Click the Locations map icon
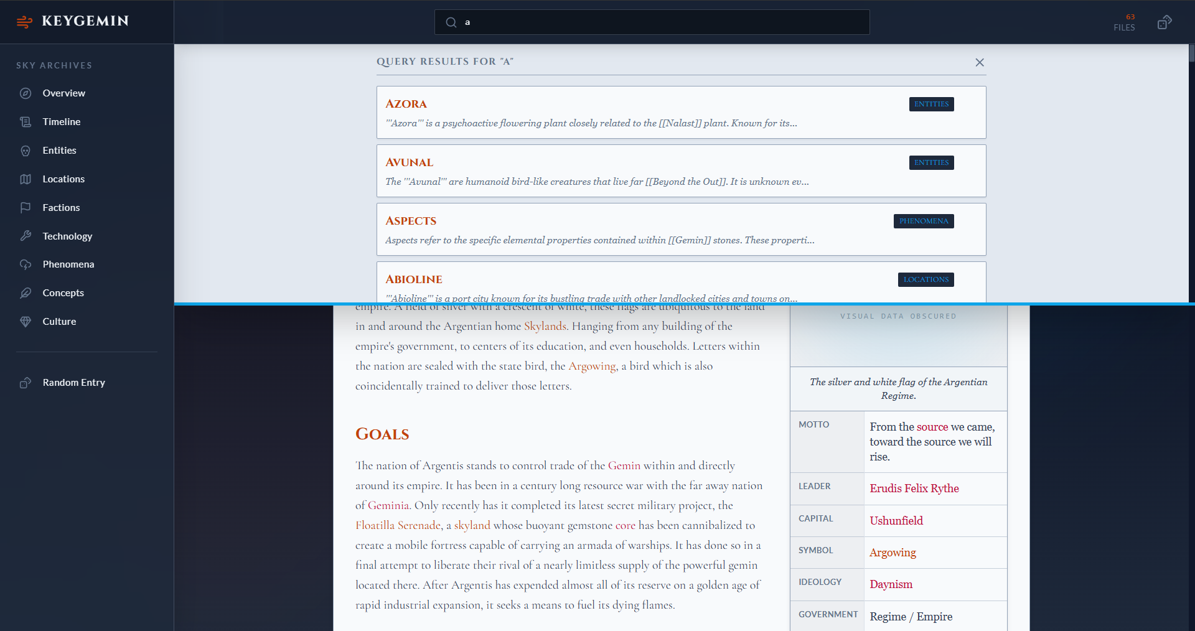The height and width of the screenshot is (631, 1195). [x=26, y=179]
